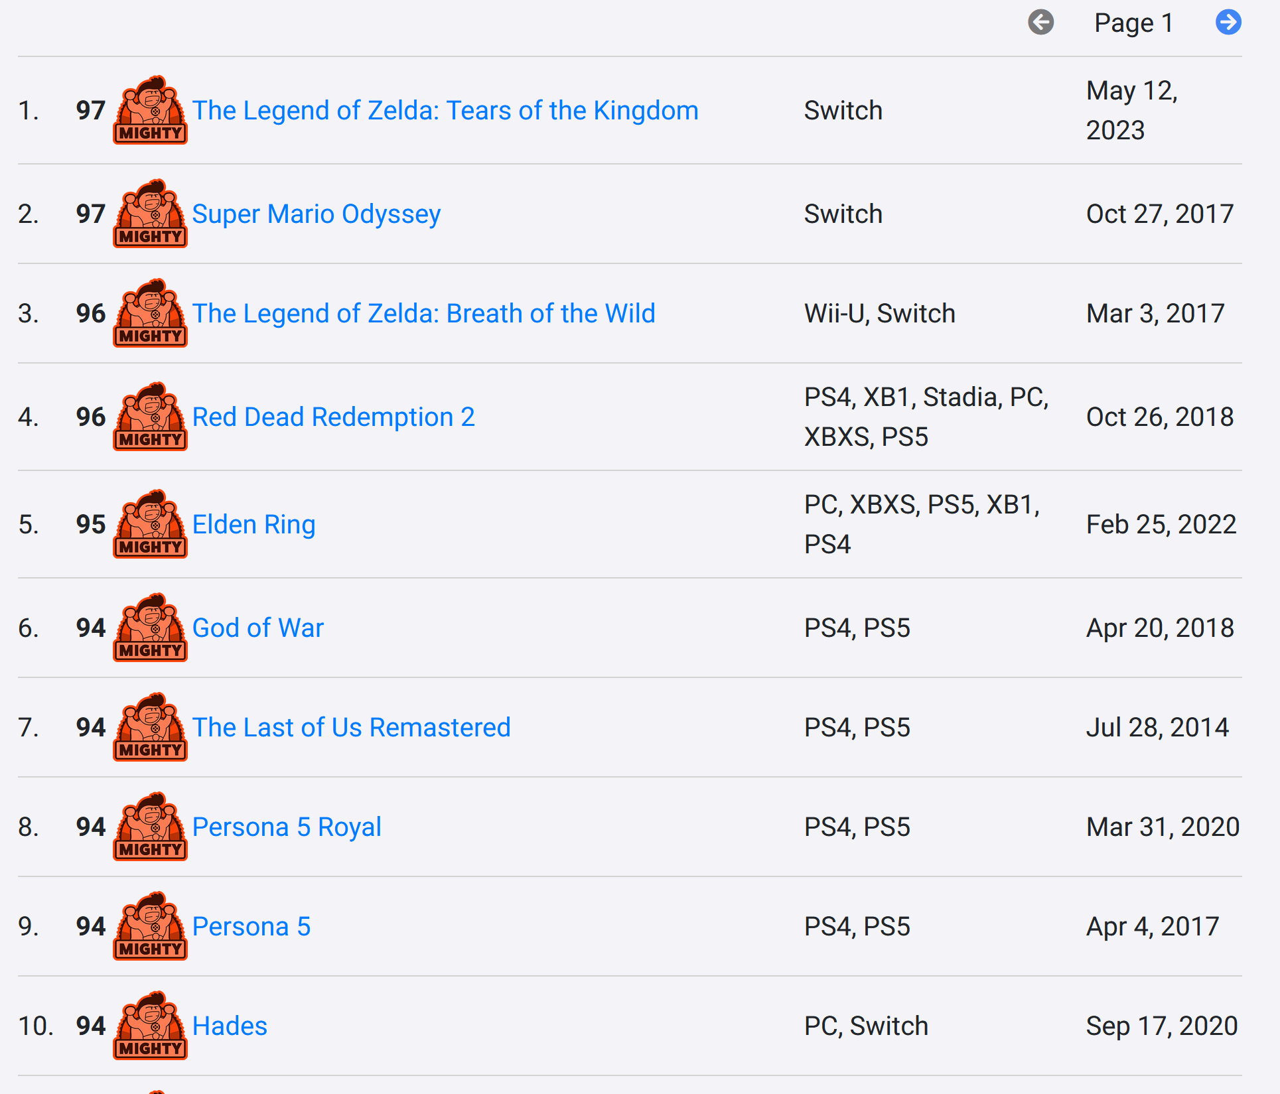
Task: Click Mighty badge in rank 9 Persona 5 row
Action: pos(151,926)
